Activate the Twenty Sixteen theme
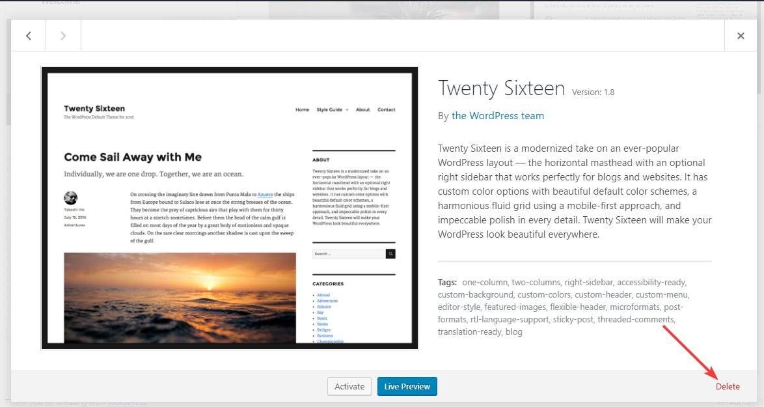The width and height of the screenshot is (764, 407). click(x=349, y=386)
